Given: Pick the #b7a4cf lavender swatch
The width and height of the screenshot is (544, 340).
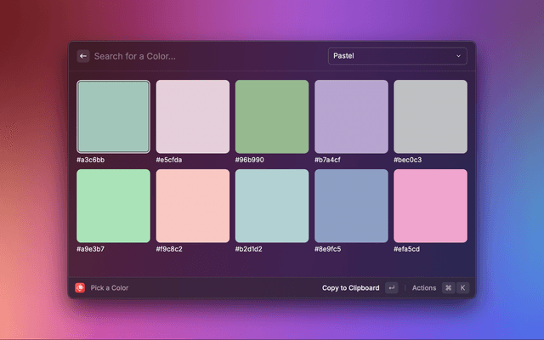Looking at the screenshot, I should [351, 116].
